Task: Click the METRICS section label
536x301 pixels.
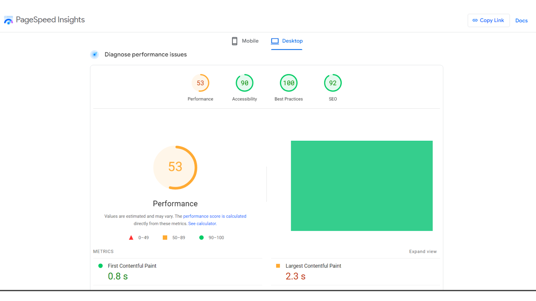Action: click(103, 252)
